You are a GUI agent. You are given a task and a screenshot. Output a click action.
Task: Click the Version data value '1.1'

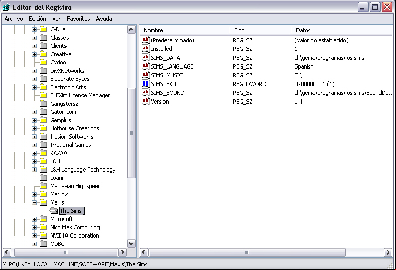point(299,102)
